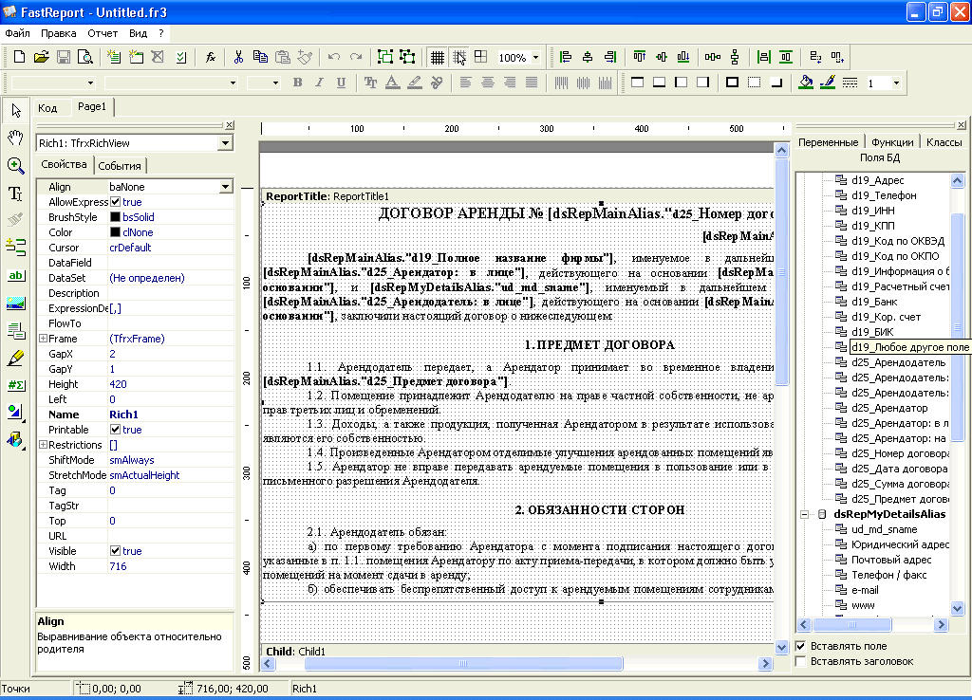Image resolution: width=972 pixels, height=700 pixels.
Task: Open the Rich1: TfrxRichView object dropdown
Action: click(225, 143)
